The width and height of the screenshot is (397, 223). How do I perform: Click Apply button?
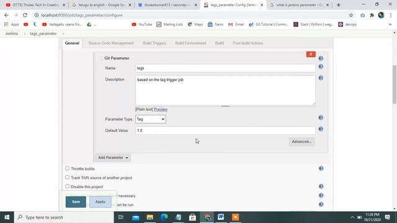[100, 202]
